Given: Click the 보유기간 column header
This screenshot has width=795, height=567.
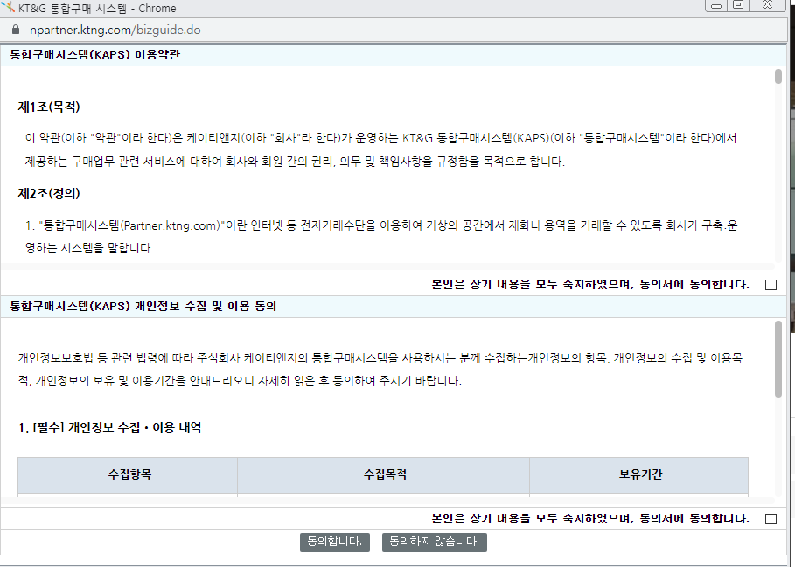Looking at the screenshot, I should click(x=639, y=474).
